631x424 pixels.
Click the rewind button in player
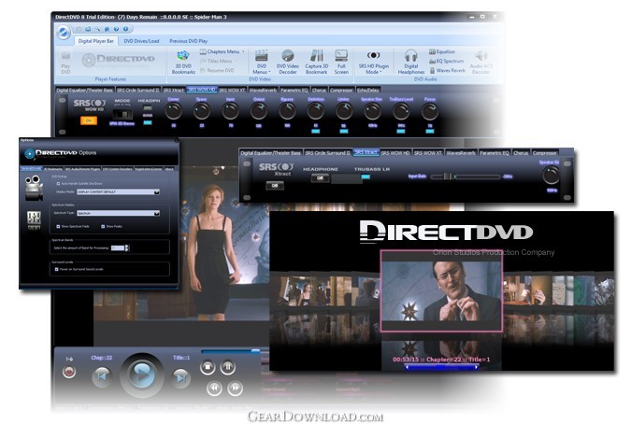tap(214, 388)
